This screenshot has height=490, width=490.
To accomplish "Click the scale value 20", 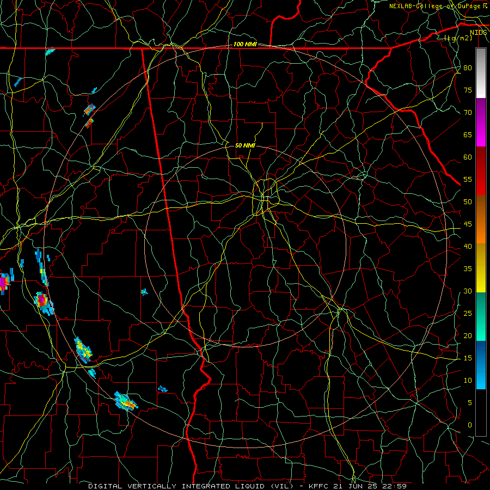I will (x=468, y=335).
